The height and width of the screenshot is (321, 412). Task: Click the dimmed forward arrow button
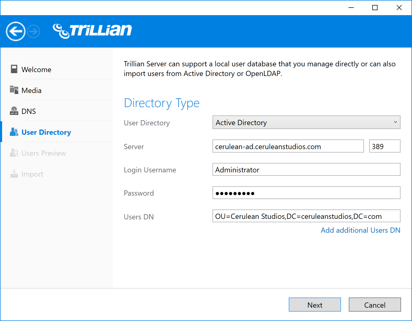(34, 31)
